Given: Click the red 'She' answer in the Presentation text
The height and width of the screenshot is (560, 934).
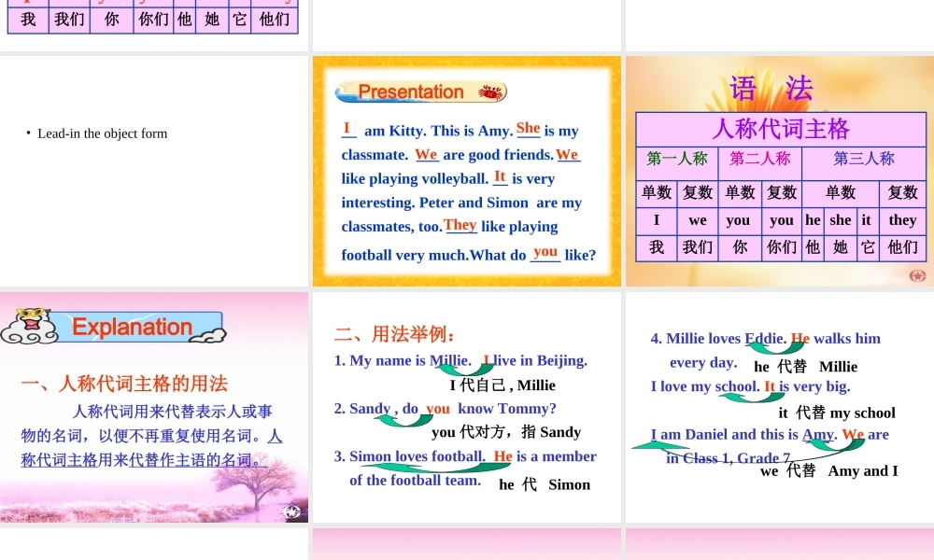Looking at the screenshot, I should coord(528,128).
